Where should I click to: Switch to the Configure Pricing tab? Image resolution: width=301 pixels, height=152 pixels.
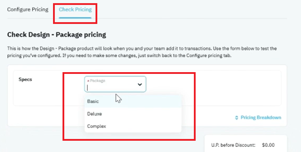(28, 9)
